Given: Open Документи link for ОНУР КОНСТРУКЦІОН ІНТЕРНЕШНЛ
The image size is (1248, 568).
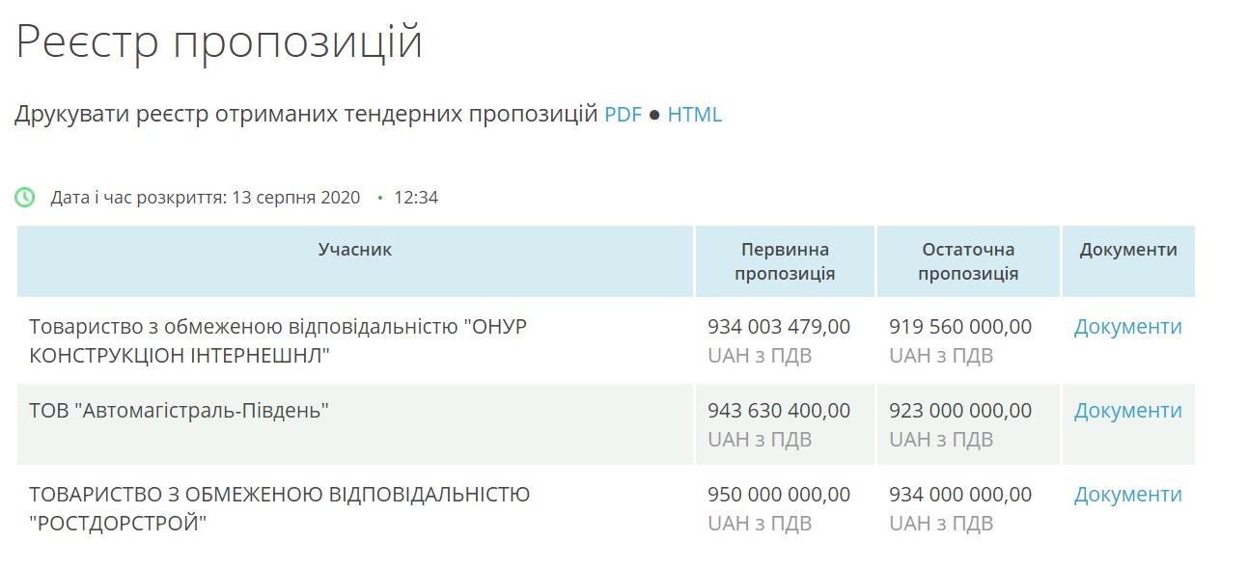Looking at the screenshot, I should tap(1127, 327).
